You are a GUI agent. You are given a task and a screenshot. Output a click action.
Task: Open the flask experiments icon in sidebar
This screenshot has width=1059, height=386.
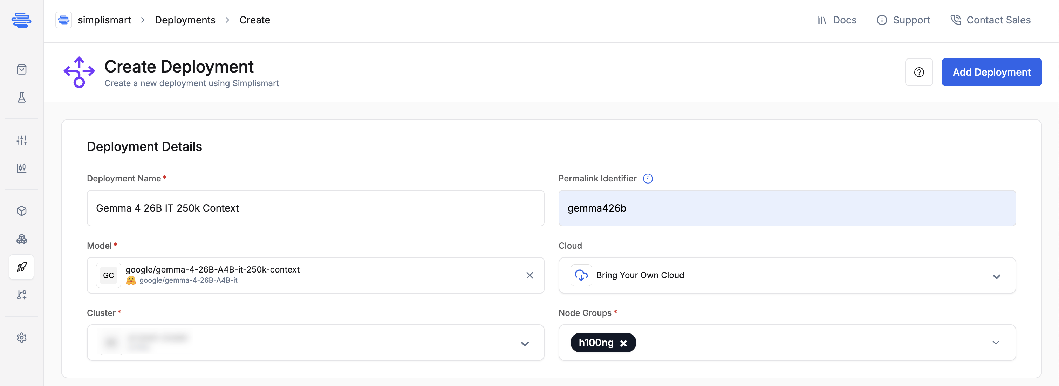point(21,97)
